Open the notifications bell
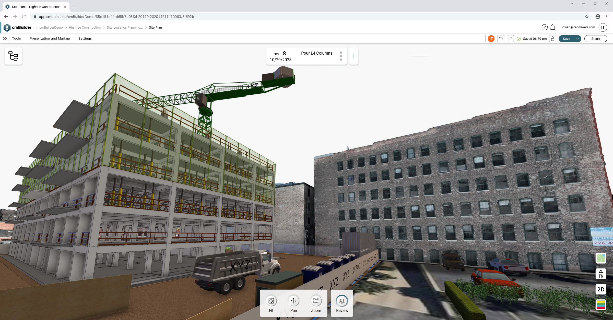Image resolution: width=613 pixels, height=320 pixels. [553, 27]
